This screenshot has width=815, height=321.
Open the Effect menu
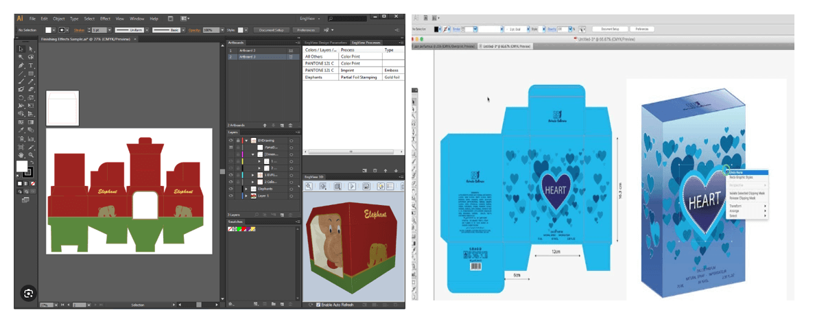105,19
